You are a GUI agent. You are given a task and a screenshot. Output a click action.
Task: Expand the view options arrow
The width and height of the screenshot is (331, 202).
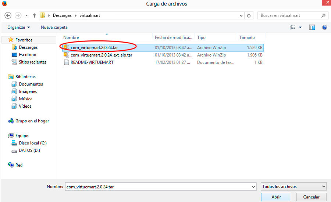pyautogui.click(x=300, y=28)
